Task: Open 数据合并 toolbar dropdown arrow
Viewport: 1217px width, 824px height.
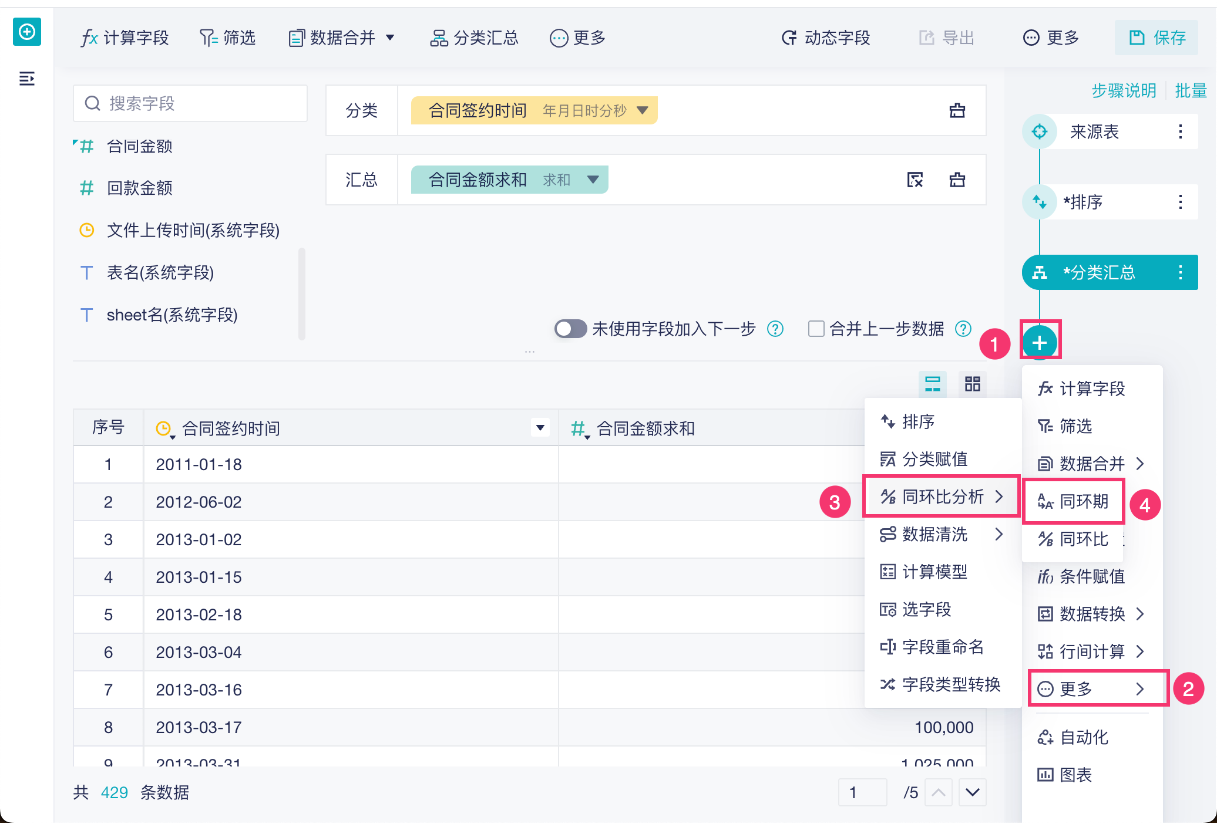Action: pos(390,38)
